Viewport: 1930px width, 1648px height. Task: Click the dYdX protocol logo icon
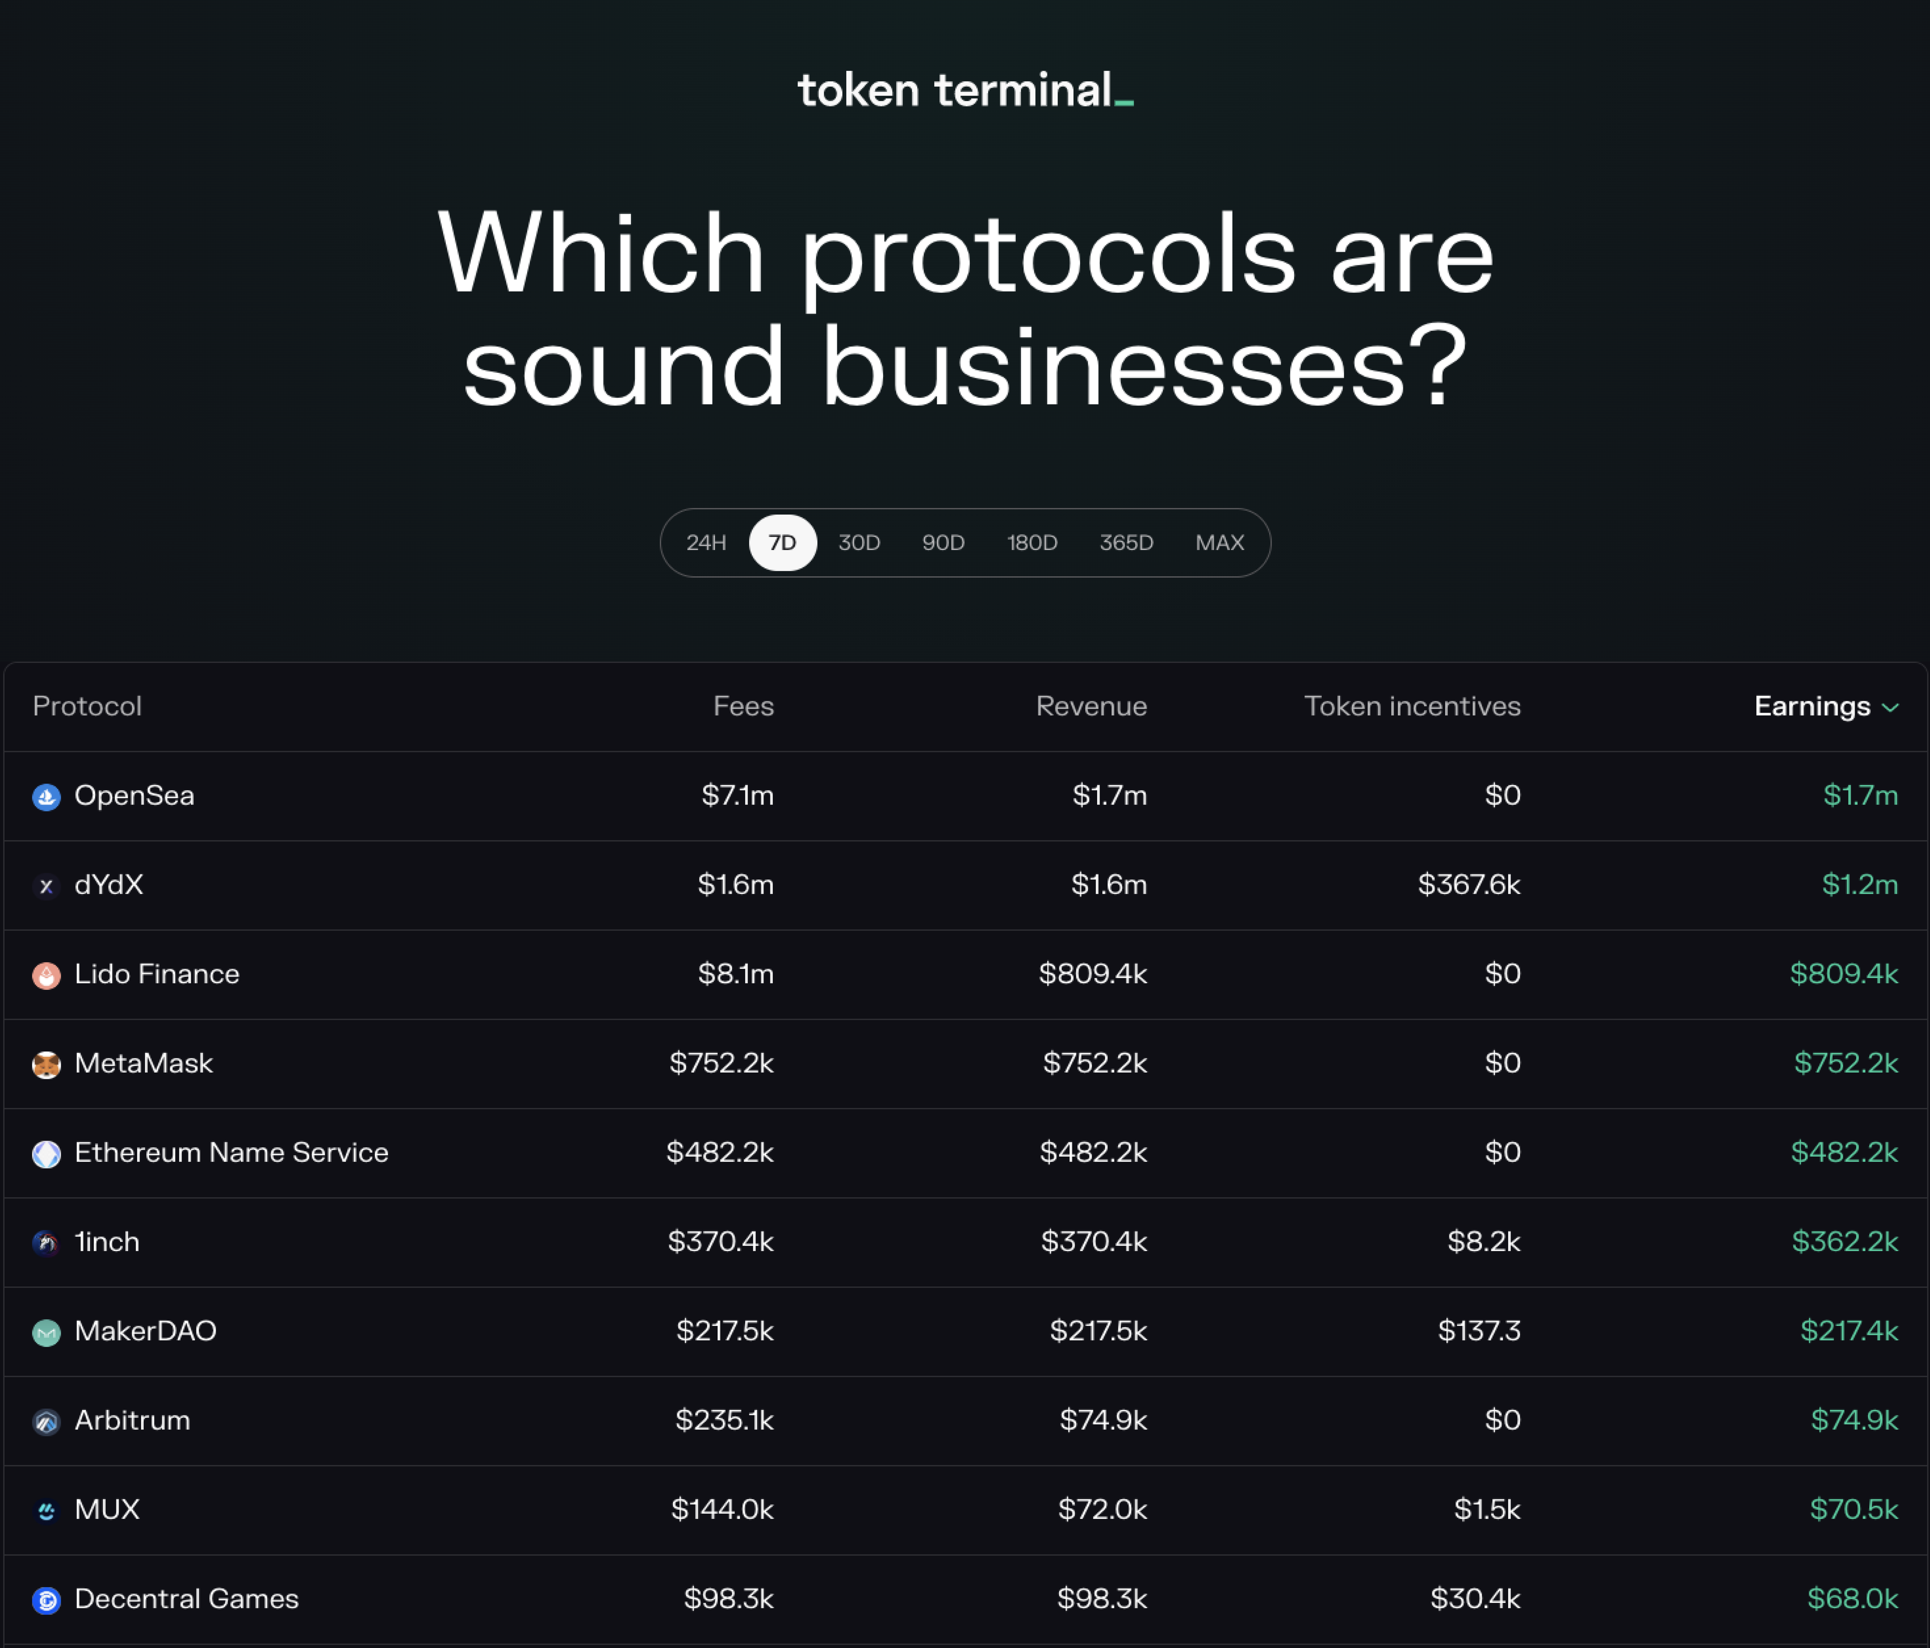coord(46,886)
